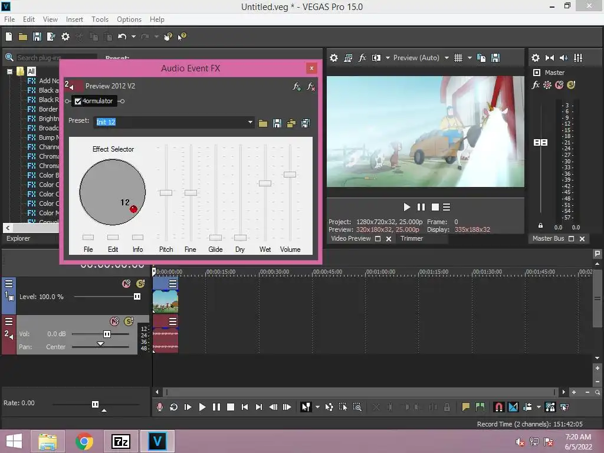Open the Edit menu

pyautogui.click(x=28, y=19)
